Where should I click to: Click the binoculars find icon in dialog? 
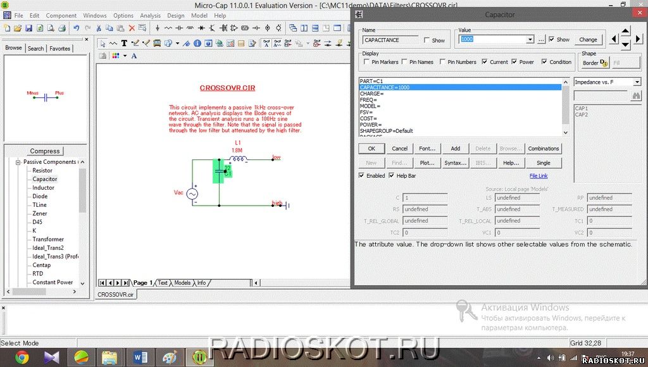click(636, 96)
